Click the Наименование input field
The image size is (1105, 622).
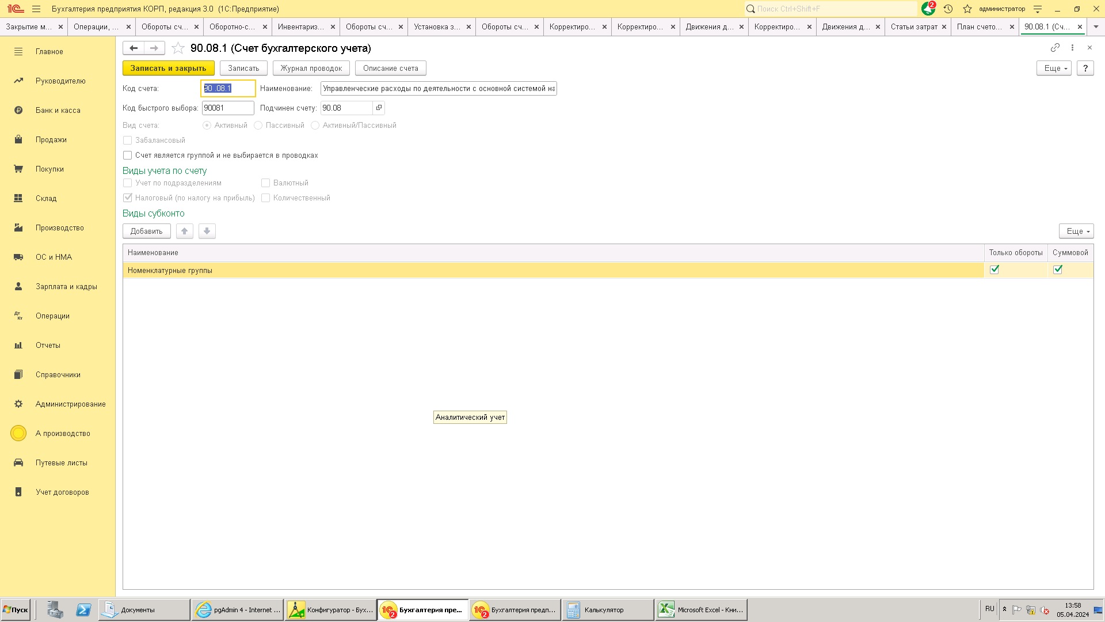[438, 88]
